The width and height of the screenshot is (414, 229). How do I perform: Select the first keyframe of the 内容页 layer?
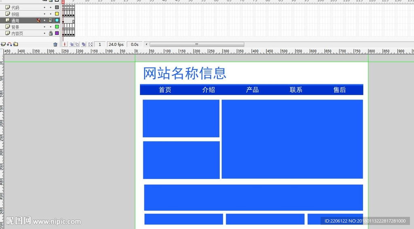(x=63, y=33)
